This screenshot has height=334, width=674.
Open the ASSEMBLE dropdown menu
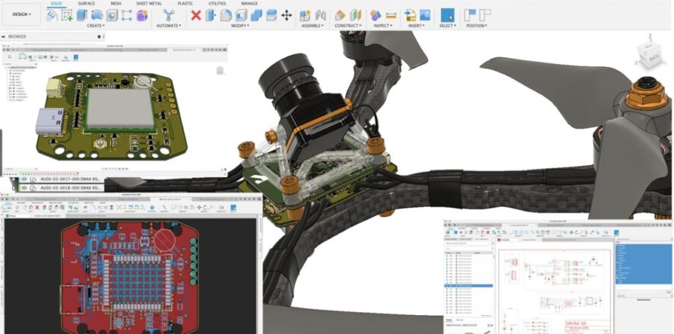click(312, 25)
